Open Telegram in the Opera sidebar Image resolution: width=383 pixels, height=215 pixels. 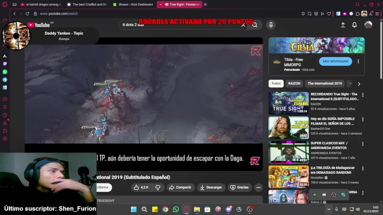click(5, 80)
